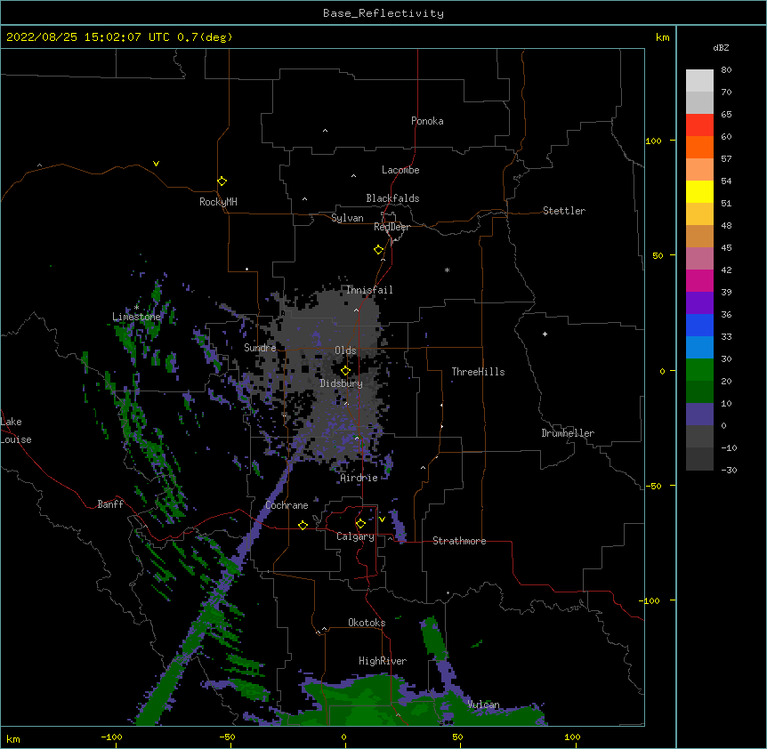Select the Didsbury label
The width and height of the screenshot is (767, 749).
click(x=342, y=383)
